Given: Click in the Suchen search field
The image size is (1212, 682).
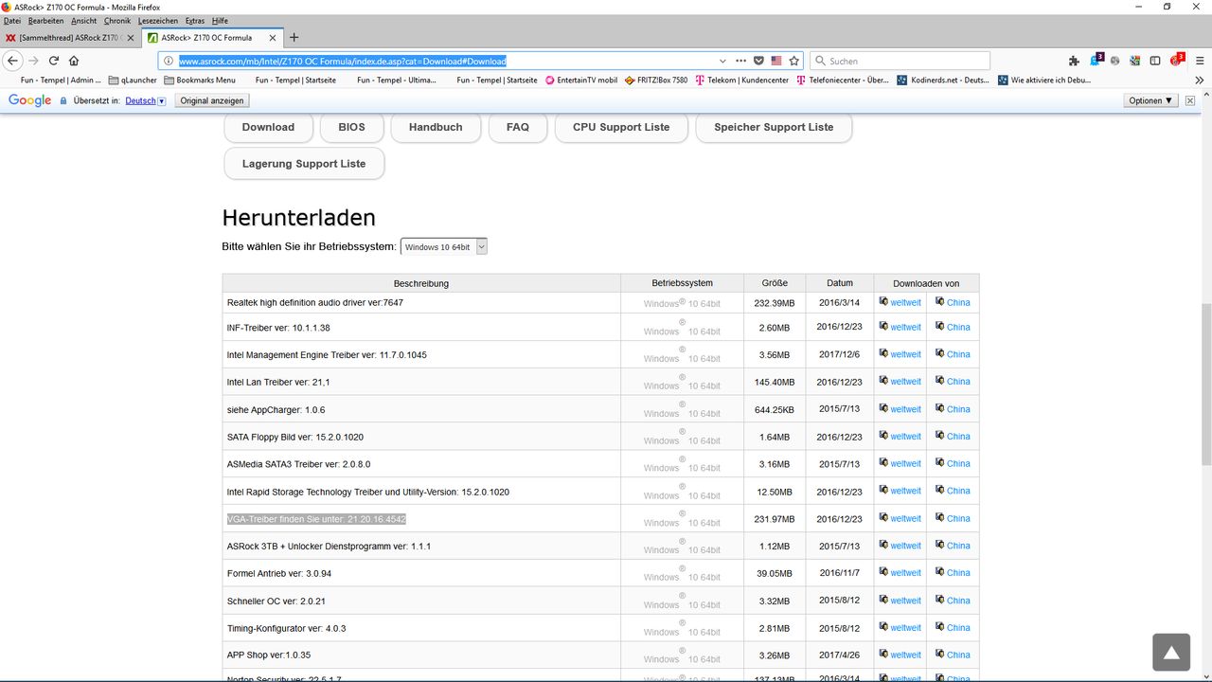Looking at the screenshot, I should pyautogui.click(x=900, y=61).
